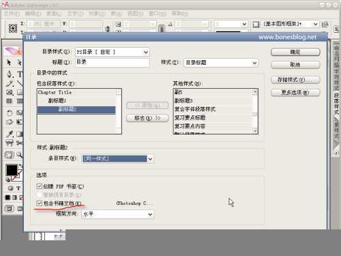Click the 更多选项 button
Screen dimensions: 341x256
point(295,92)
